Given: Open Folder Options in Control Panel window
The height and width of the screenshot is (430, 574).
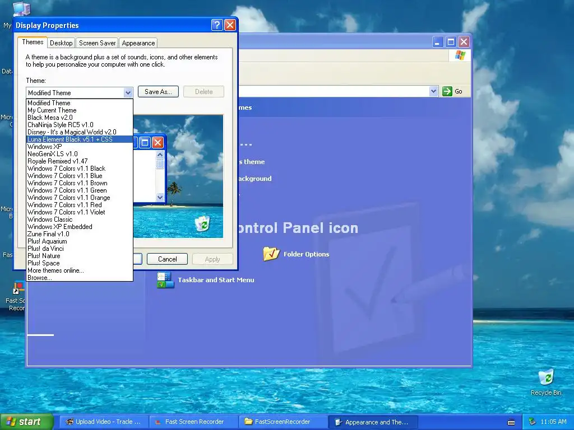Looking at the screenshot, I should (271, 254).
